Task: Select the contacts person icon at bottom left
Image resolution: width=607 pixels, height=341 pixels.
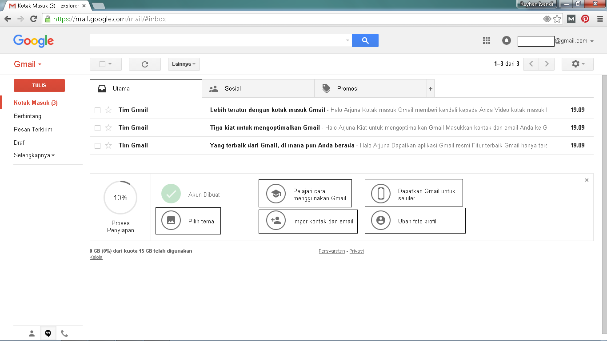Action: [31, 333]
